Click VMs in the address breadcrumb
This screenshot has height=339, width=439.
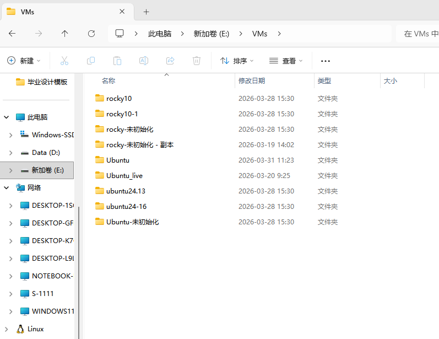tap(259, 34)
